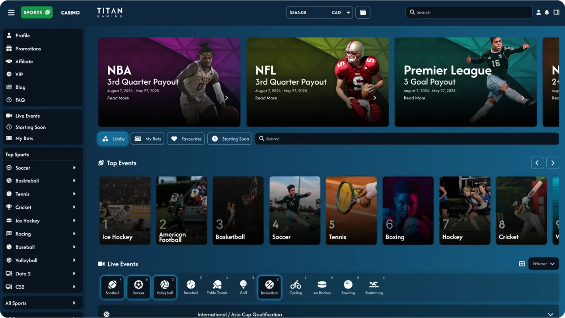Click the grid view icon
Screen dimensions: 565x318
pyautogui.click(x=522, y=264)
